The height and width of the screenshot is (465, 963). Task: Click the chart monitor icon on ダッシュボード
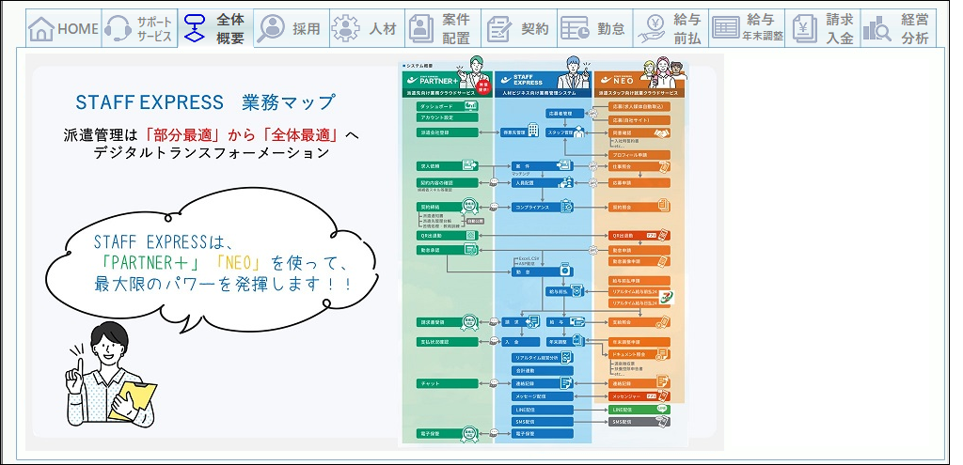click(471, 106)
